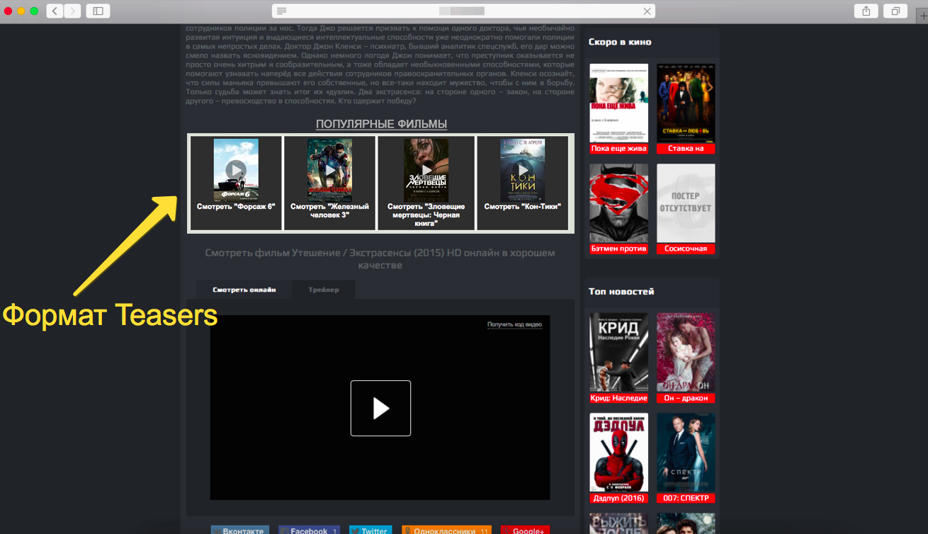Screen dimensions: 928x534
Task: Click the Пока еще жива red label
Action: click(x=619, y=149)
